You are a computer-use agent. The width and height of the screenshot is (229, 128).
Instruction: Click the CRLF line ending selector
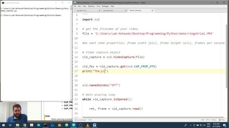(x=203, y=120)
